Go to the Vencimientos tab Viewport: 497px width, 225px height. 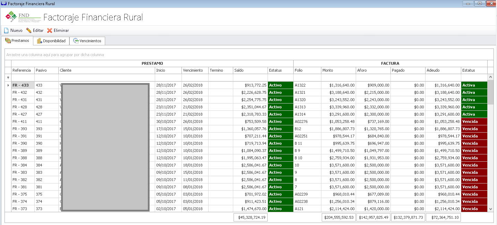pos(87,41)
